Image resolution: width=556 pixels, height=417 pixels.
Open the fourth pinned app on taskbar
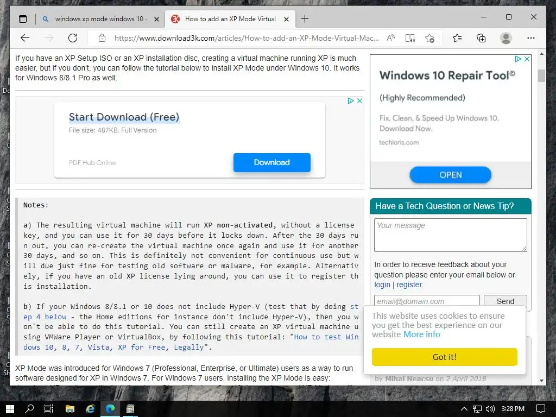tap(130, 409)
